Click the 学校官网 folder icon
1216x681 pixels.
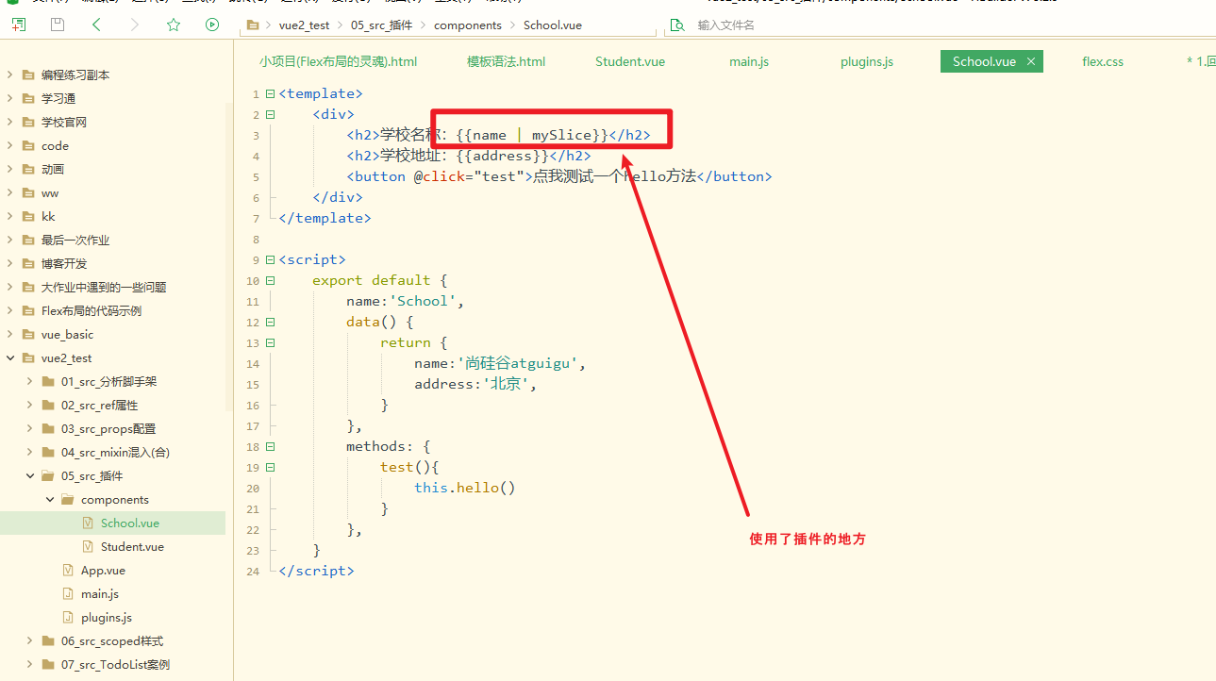point(28,122)
